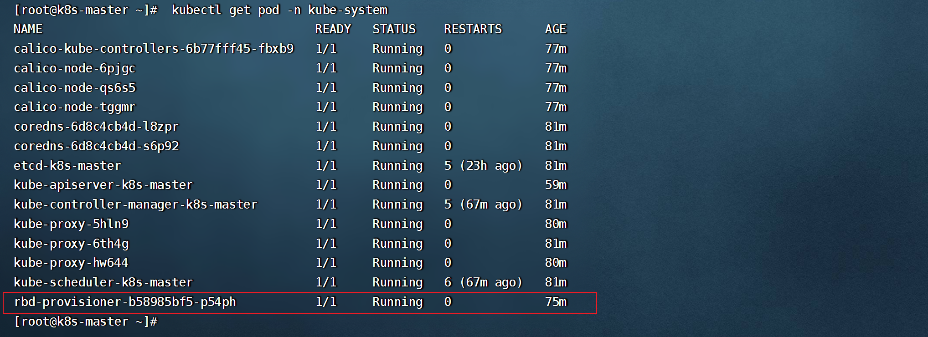The image size is (928, 337).
Task: Click the kube-controller-manager-k8s-master pod name
Action: click(x=135, y=204)
